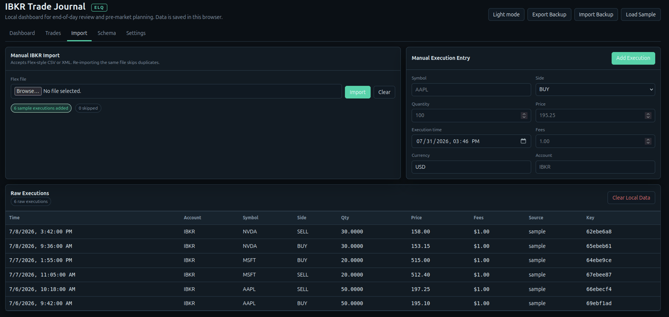
Task: Click price 512.40 in MSFT SELL row
Action: tap(421, 275)
